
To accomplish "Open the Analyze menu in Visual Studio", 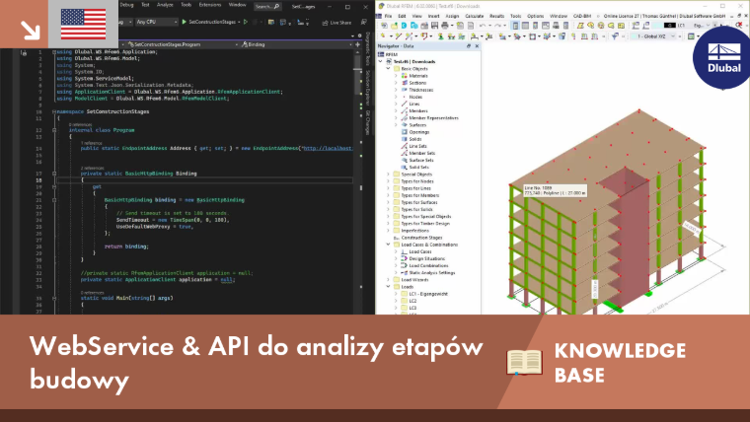I will coord(165,5).
